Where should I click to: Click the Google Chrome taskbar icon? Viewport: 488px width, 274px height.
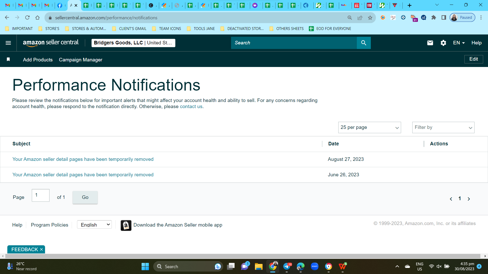273,266
